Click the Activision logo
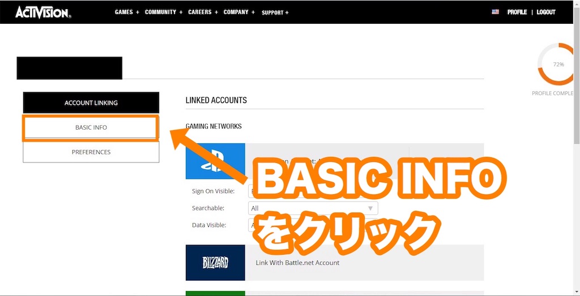 [43, 12]
